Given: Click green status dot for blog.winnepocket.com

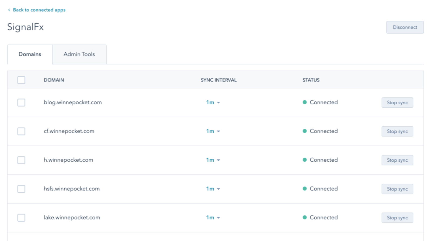Looking at the screenshot, I should click(x=304, y=102).
